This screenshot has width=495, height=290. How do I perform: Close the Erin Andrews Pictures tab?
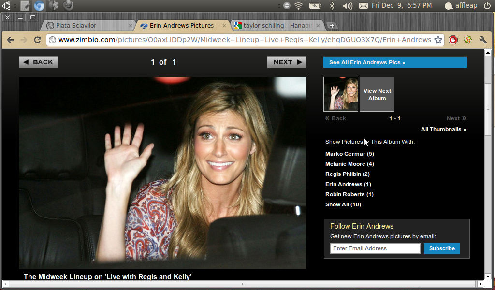(x=224, y=26)
